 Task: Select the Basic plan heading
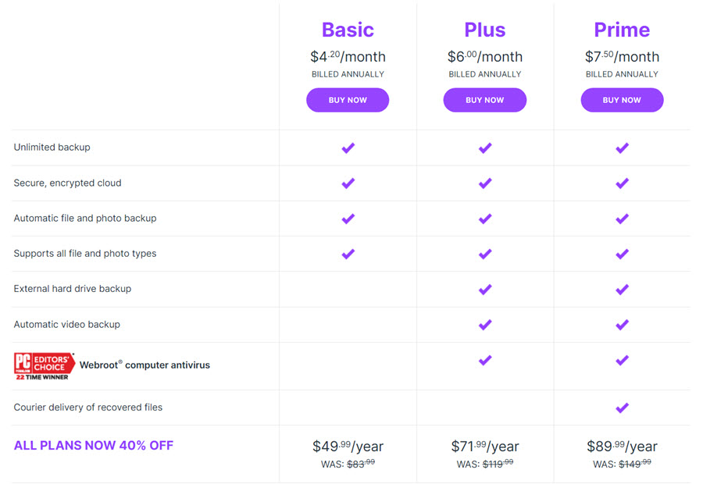pyautogui.click(x=348, y=30)
